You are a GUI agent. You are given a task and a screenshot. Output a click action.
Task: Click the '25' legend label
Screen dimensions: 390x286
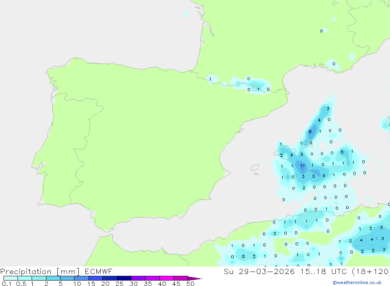pyautogui.click(x=119, y=284)
